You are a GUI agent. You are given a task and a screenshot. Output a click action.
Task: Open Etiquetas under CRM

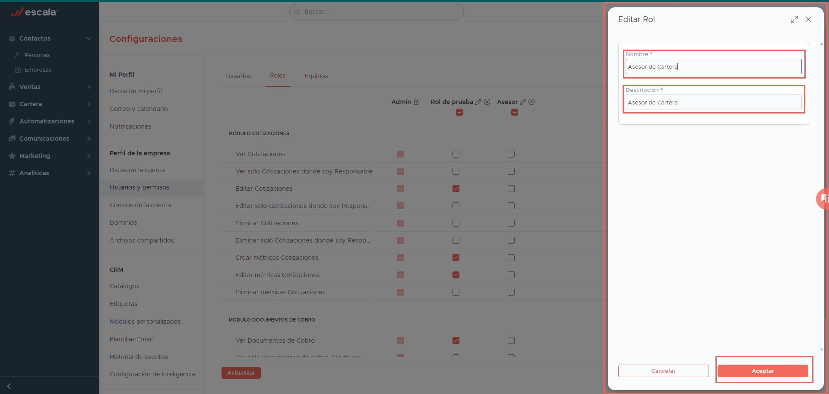[123, 304]
